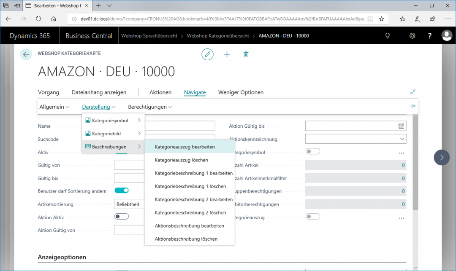This screenshot has height=271, width=456.
Task: Open calendar picker for Aktion Gültig bis
Action: [402, 126]
